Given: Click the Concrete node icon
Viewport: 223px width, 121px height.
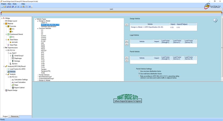Looking at the screenshot, I should click(x=8, y=26).
